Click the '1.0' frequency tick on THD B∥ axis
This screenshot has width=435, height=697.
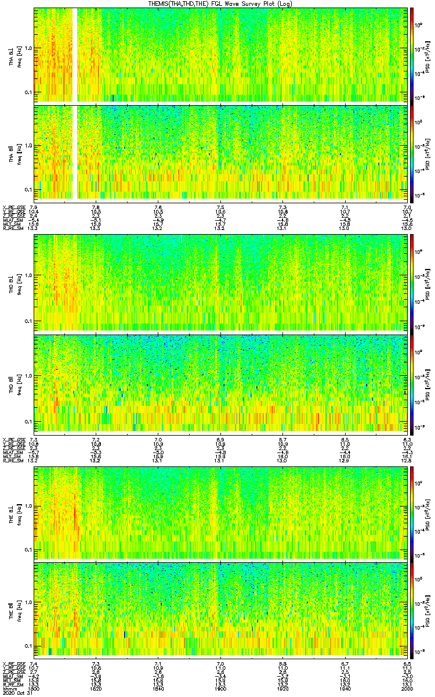28,376
